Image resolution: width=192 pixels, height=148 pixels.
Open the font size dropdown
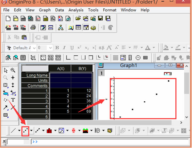tap(50, 48)
